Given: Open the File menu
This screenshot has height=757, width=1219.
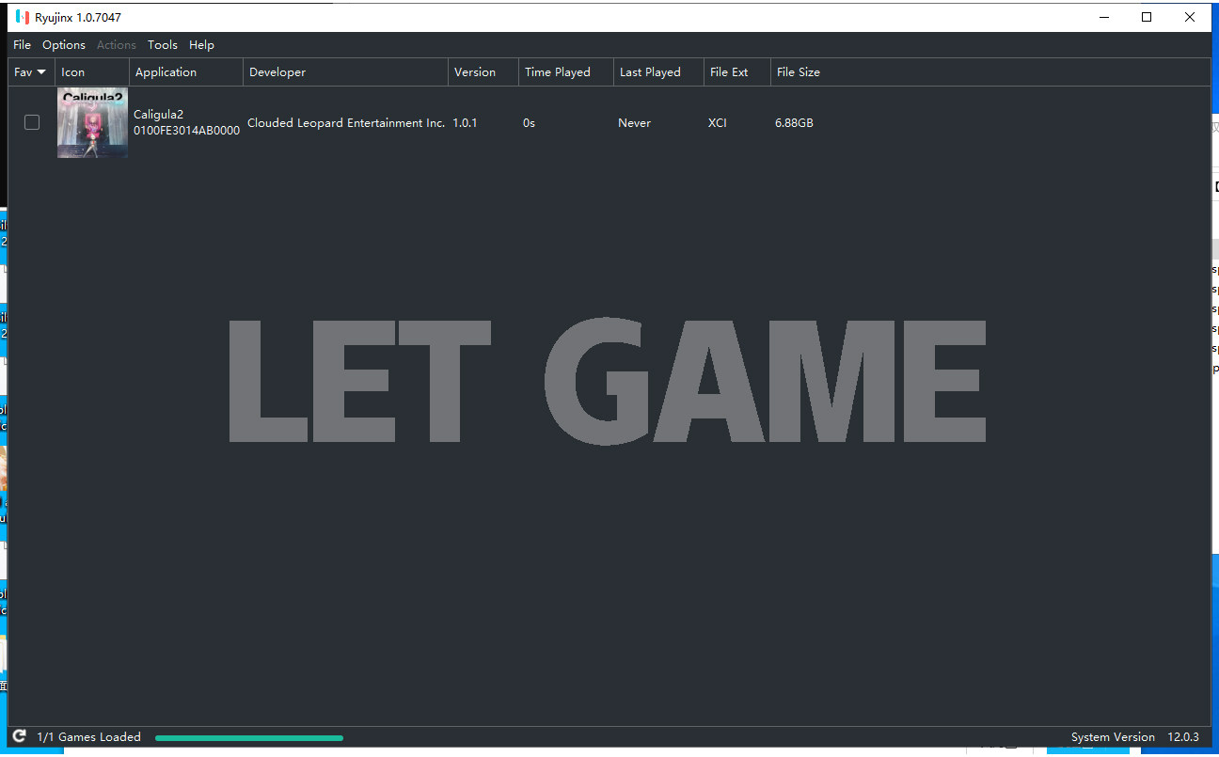Looking at the screenshot, I should tap(22, 44).
